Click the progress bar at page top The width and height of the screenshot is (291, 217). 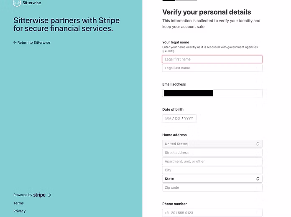pyautogui.click(x=180, y=0)
